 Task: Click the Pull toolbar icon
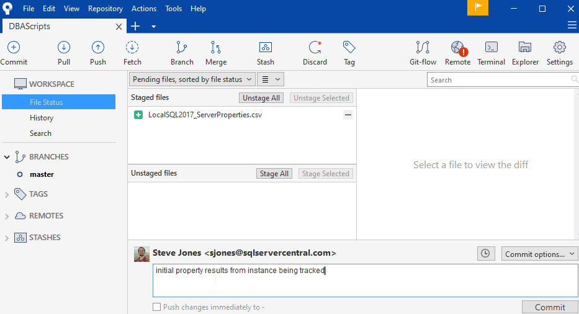(x=64, y=48)
